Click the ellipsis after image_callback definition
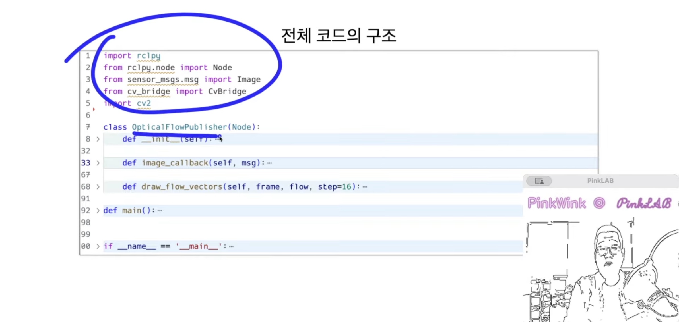Screen dimensions: 679x322 (270, 163)
